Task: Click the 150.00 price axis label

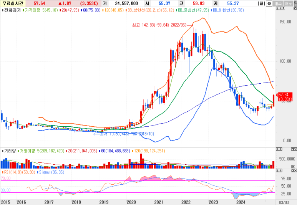Action: point(285,22)
